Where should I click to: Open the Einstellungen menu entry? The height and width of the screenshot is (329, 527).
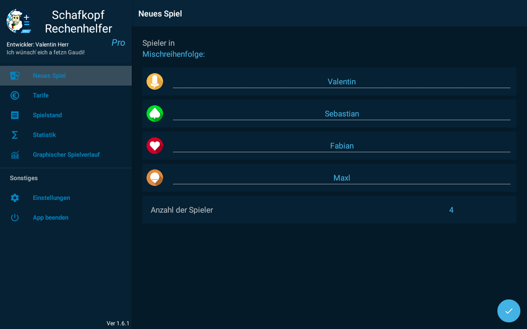click(x=66, y=198)
